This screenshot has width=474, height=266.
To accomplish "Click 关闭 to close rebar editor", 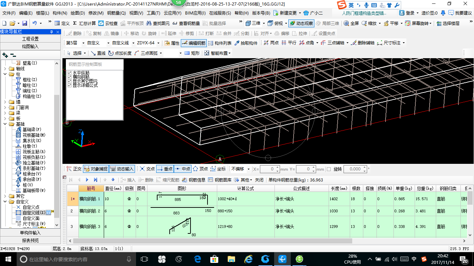I will (259, 180).
